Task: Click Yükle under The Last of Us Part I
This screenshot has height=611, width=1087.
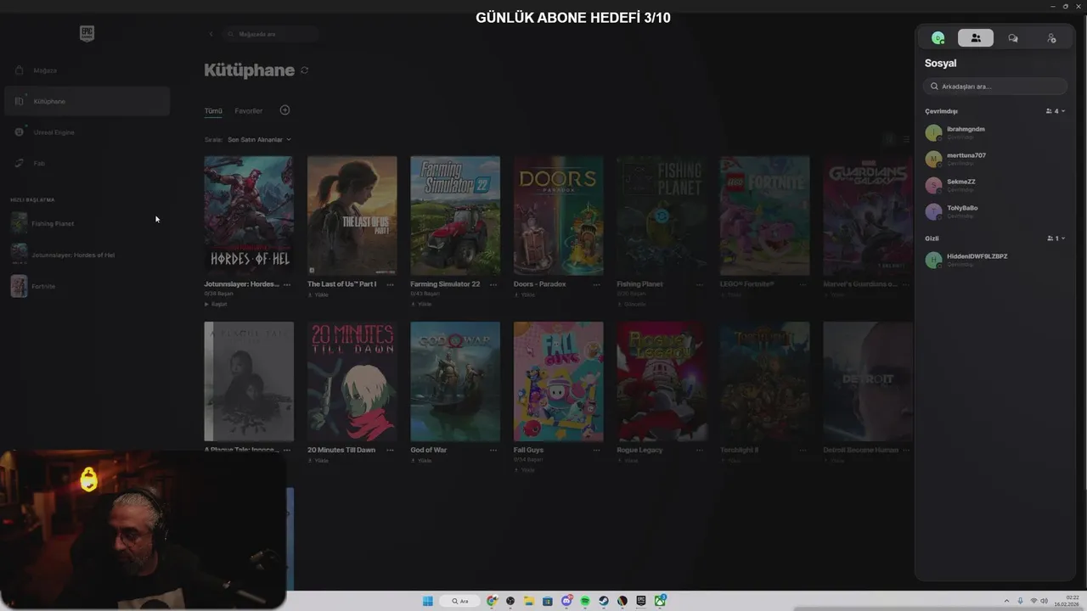Action: (x=318, y=294)
